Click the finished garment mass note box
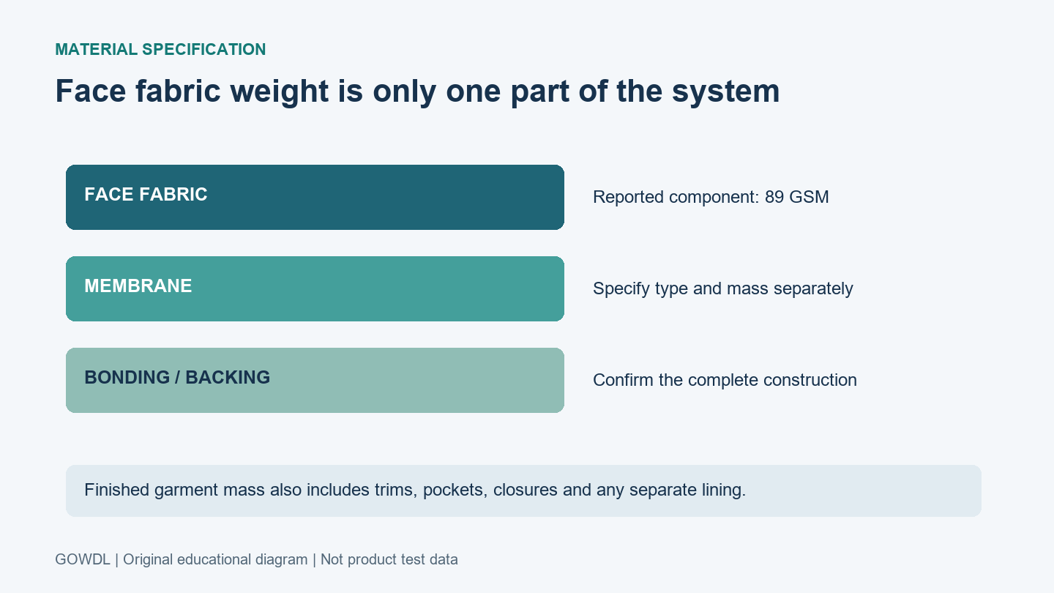Viewport: 1054px width, 593px height. [523, 491]
